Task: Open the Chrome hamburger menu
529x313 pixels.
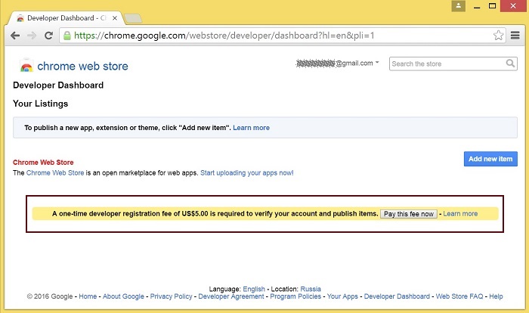Action: coord(515,36)
